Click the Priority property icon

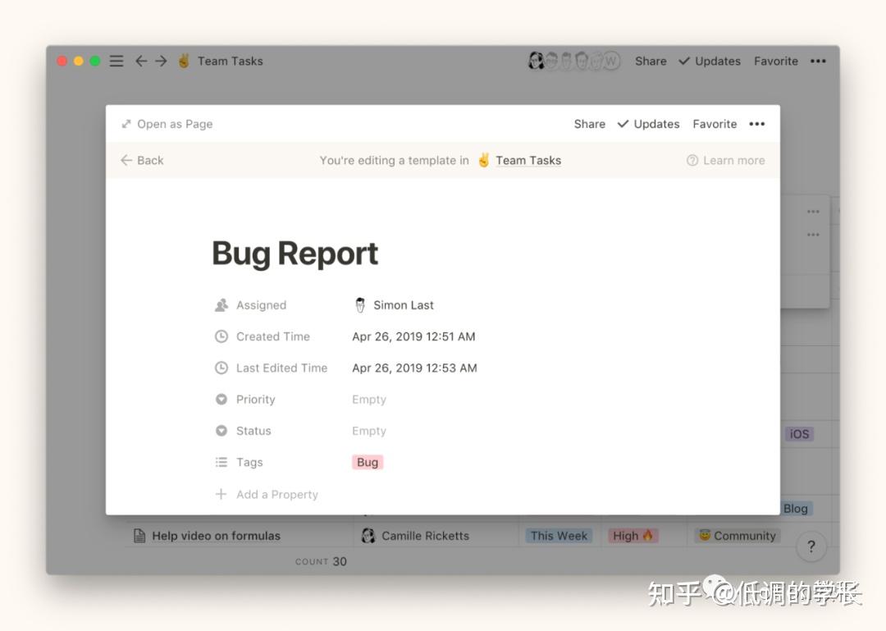tap(221, 400)
